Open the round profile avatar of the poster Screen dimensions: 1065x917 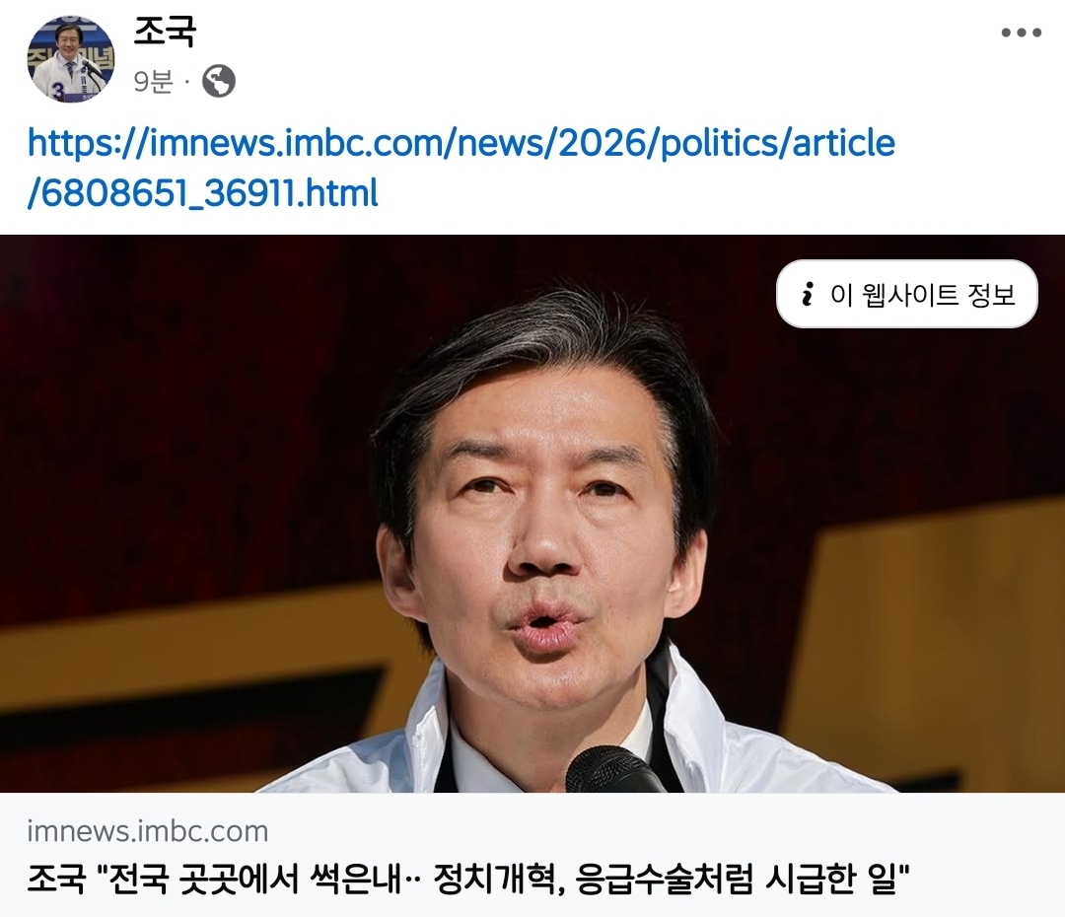tap(70, 59)
